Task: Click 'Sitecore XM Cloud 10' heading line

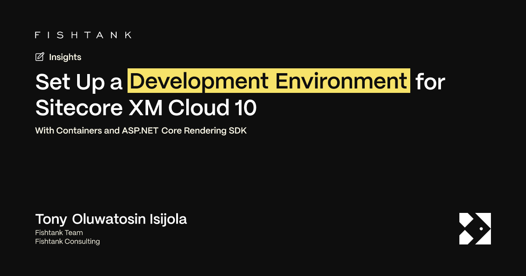Action: 146,109
